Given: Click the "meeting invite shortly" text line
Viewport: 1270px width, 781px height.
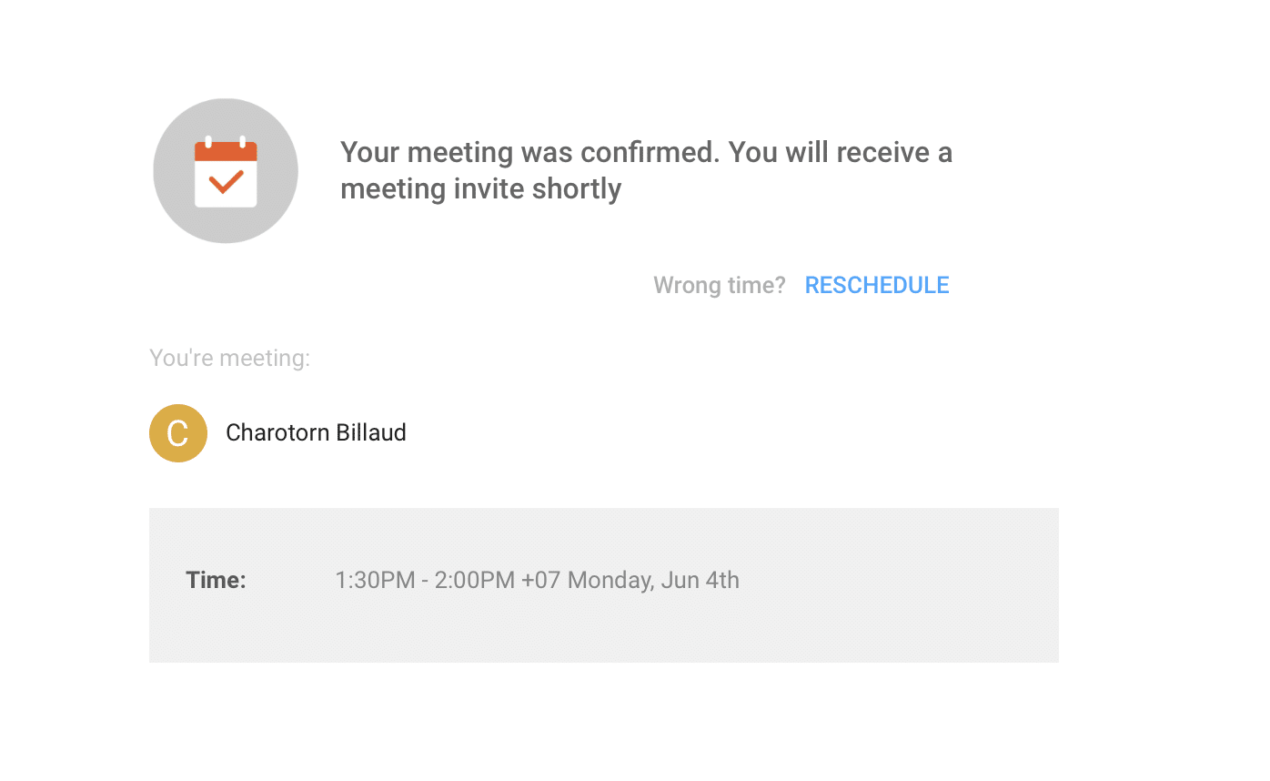Looking at the screenshot, I should [x=480, y=188].
